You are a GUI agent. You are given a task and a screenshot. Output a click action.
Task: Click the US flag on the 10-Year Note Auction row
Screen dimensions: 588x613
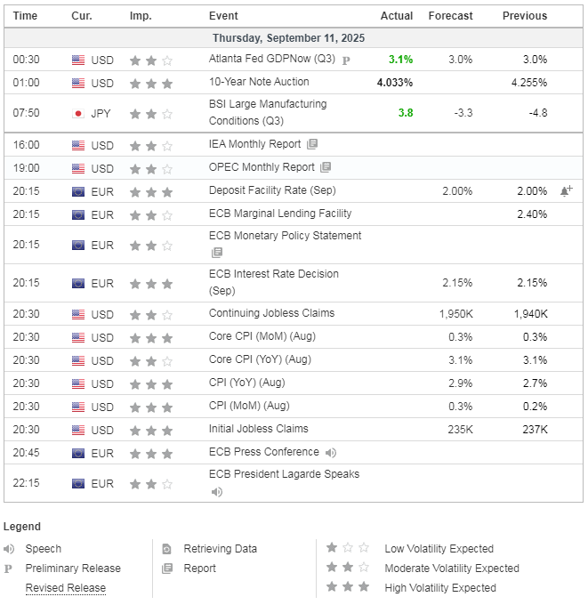(x=78, y=84)
